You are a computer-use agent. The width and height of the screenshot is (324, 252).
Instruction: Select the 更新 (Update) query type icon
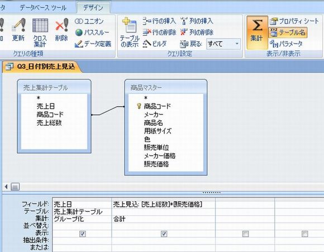pos(18,30)
